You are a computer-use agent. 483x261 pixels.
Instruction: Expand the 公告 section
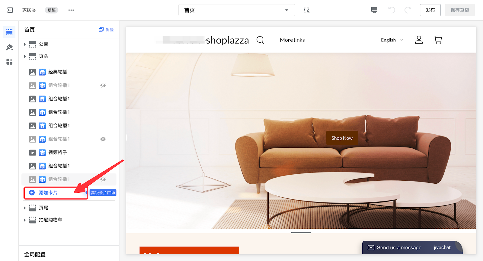click(25, 44)
